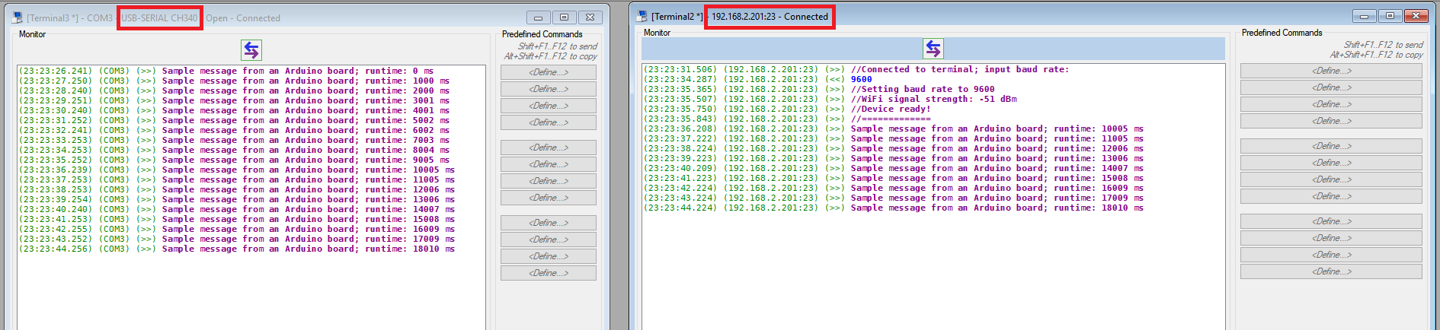Viewport: 1440px width, 330px height.
Task: Select the 'runtime: 7003 ms' line in Terminal3
Action: pos(234,140)
